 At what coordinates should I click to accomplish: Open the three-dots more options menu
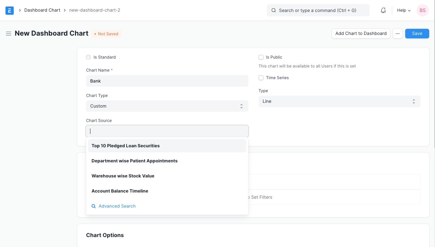point(397,34)
